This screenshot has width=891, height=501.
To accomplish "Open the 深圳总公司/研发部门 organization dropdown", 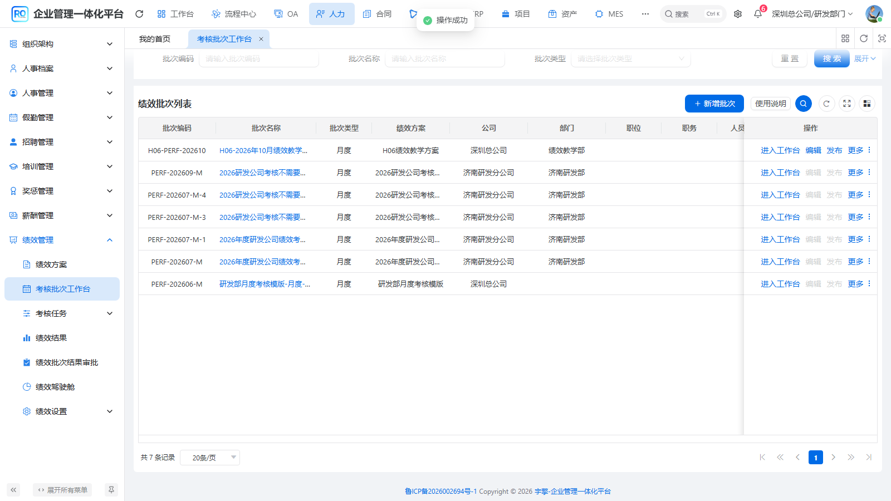I will point(812,14).
